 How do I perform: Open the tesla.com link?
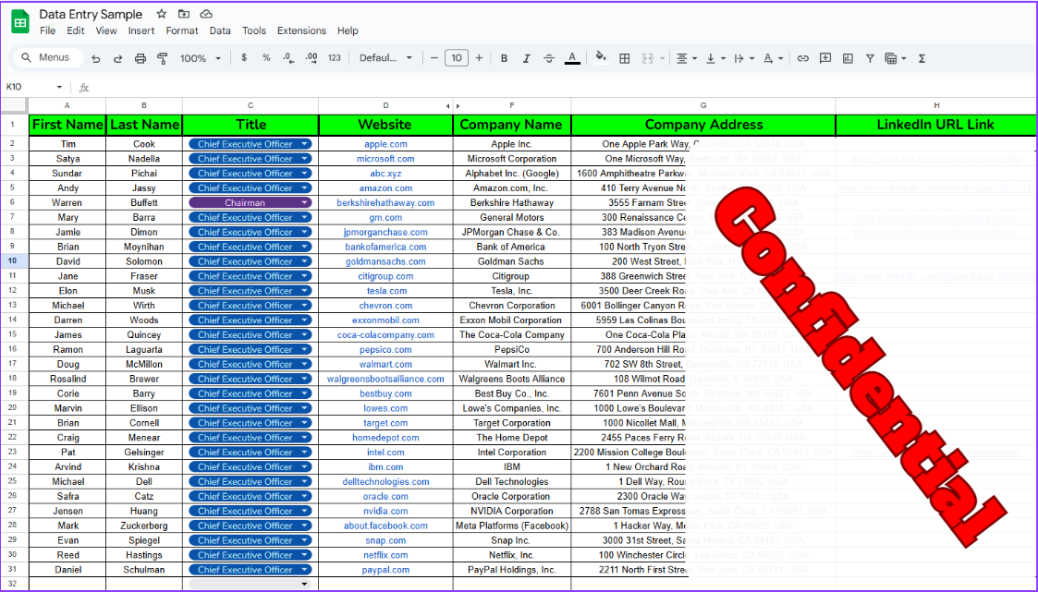click(x=386, y=291)
